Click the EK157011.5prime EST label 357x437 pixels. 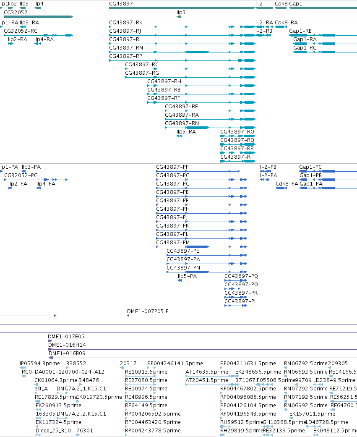[312, 413]
